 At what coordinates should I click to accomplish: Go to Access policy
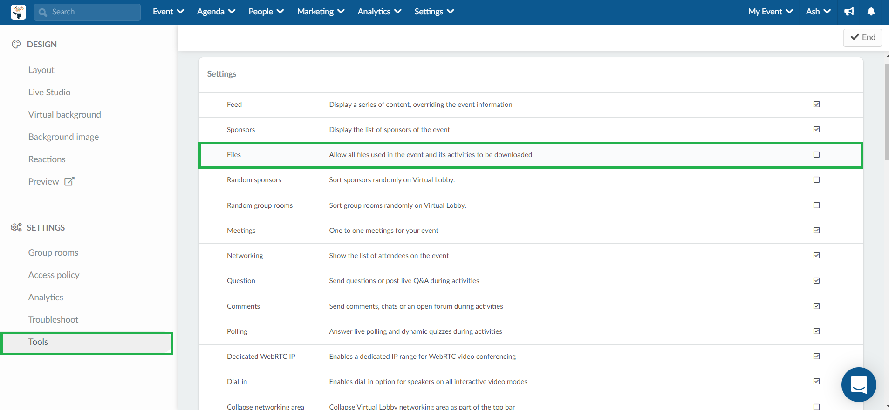coord(54,275)
